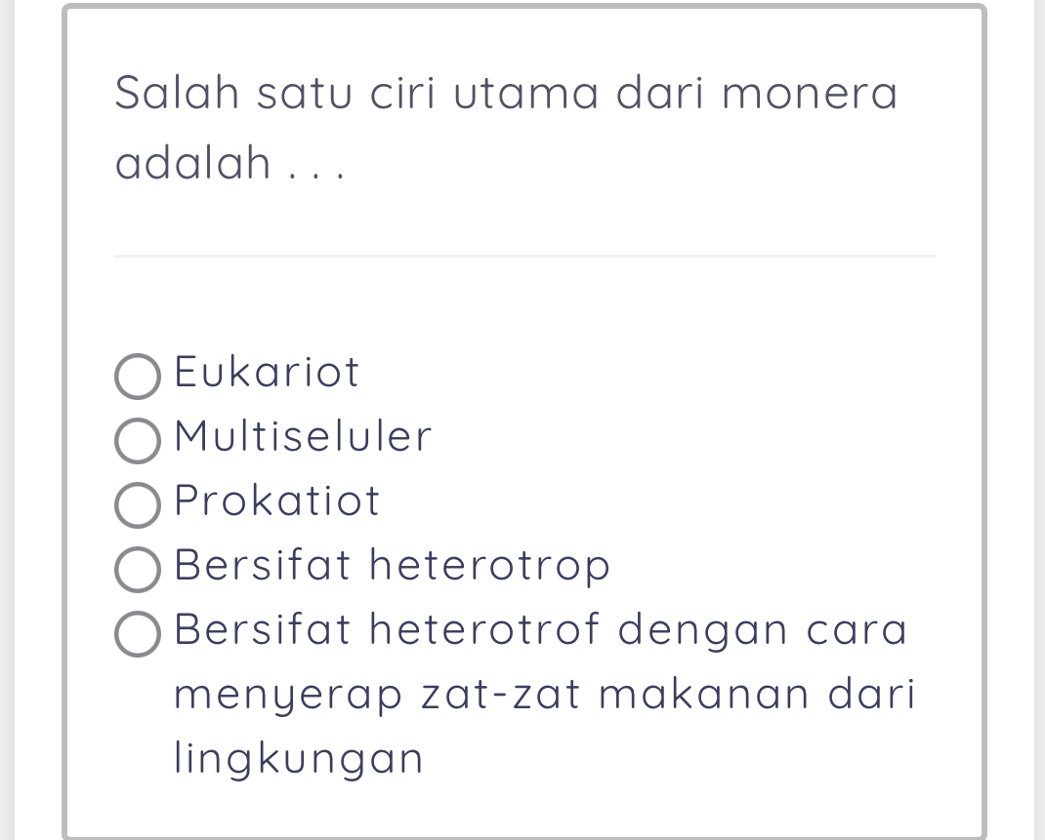The height and width of the screenshot is (840, 1045).
Task: Click the divider line below the question
Action: point(524,257)
